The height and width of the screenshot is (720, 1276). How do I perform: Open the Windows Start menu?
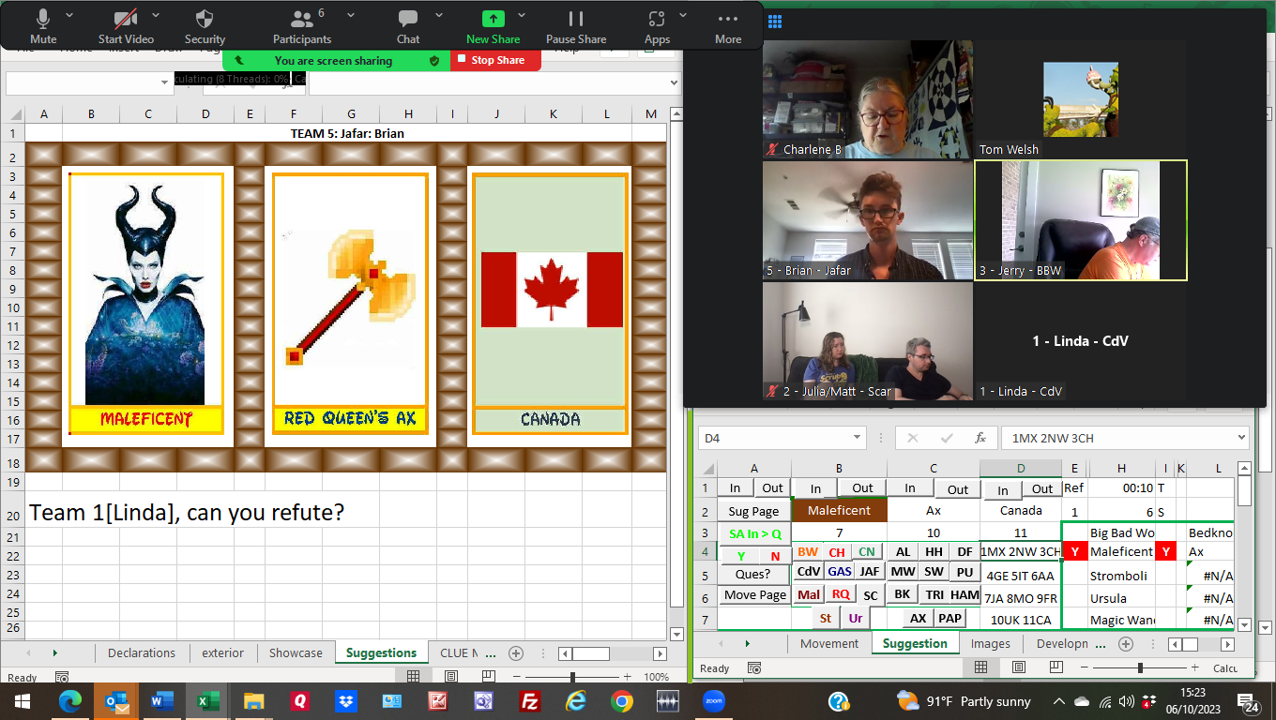[x=21, y=701]
